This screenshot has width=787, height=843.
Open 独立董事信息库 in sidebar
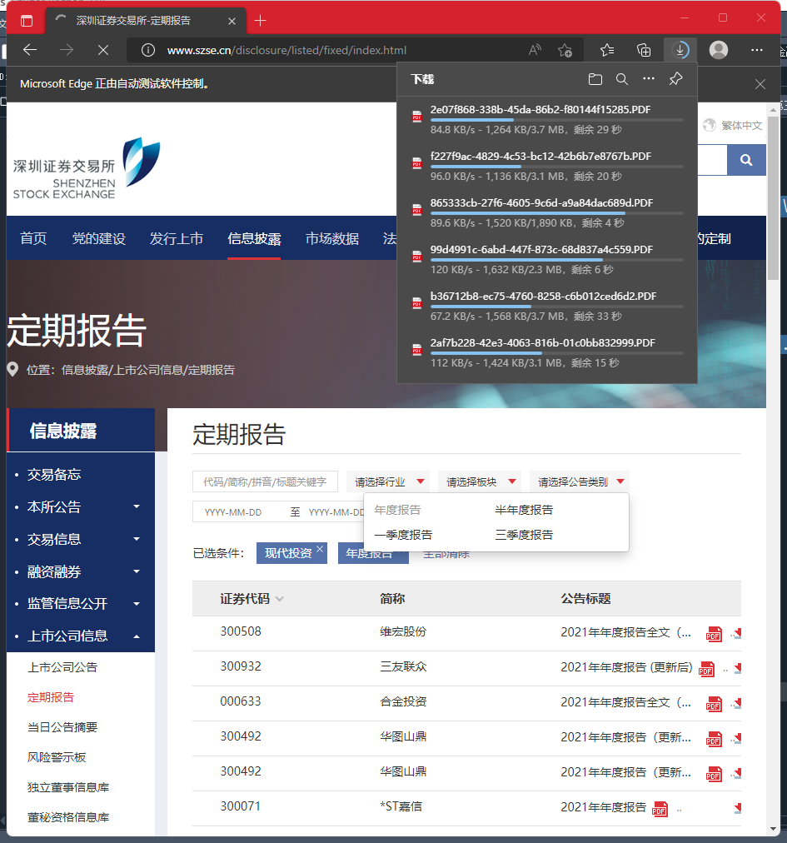[68, 788]
